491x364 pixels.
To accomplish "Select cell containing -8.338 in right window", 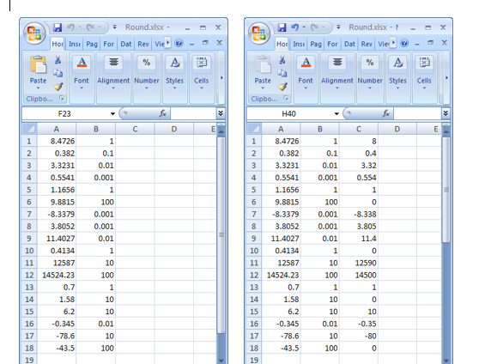I will point(359,215).
